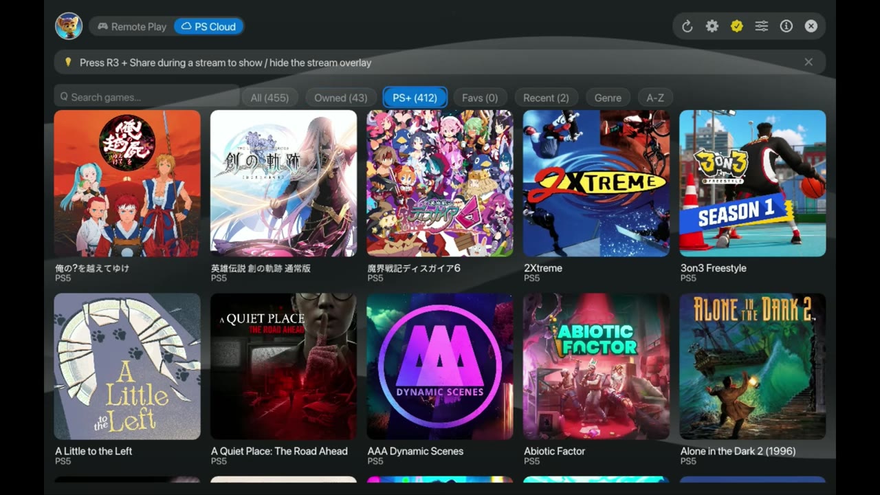Click the info circle icon

786,26
